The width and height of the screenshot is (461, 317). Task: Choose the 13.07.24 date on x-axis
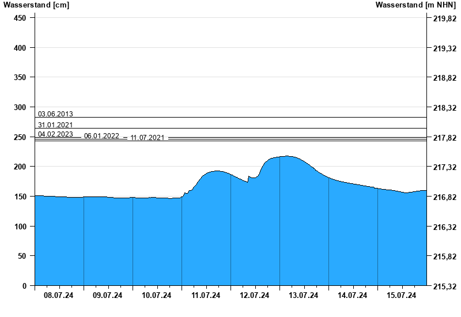pyautogui.click(x=304, y=296)
